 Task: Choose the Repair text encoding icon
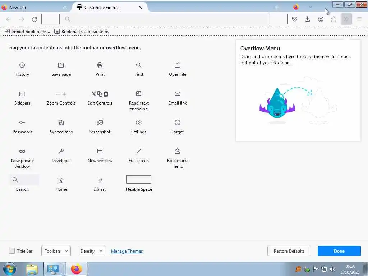139,94
